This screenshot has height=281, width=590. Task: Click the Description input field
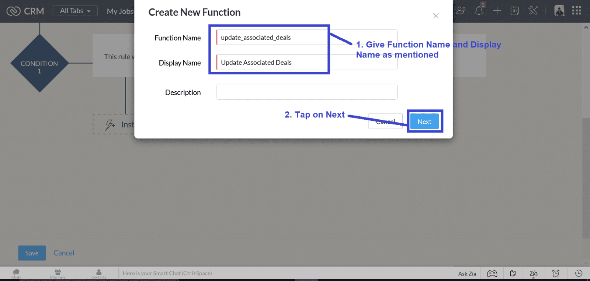(306, 92)
